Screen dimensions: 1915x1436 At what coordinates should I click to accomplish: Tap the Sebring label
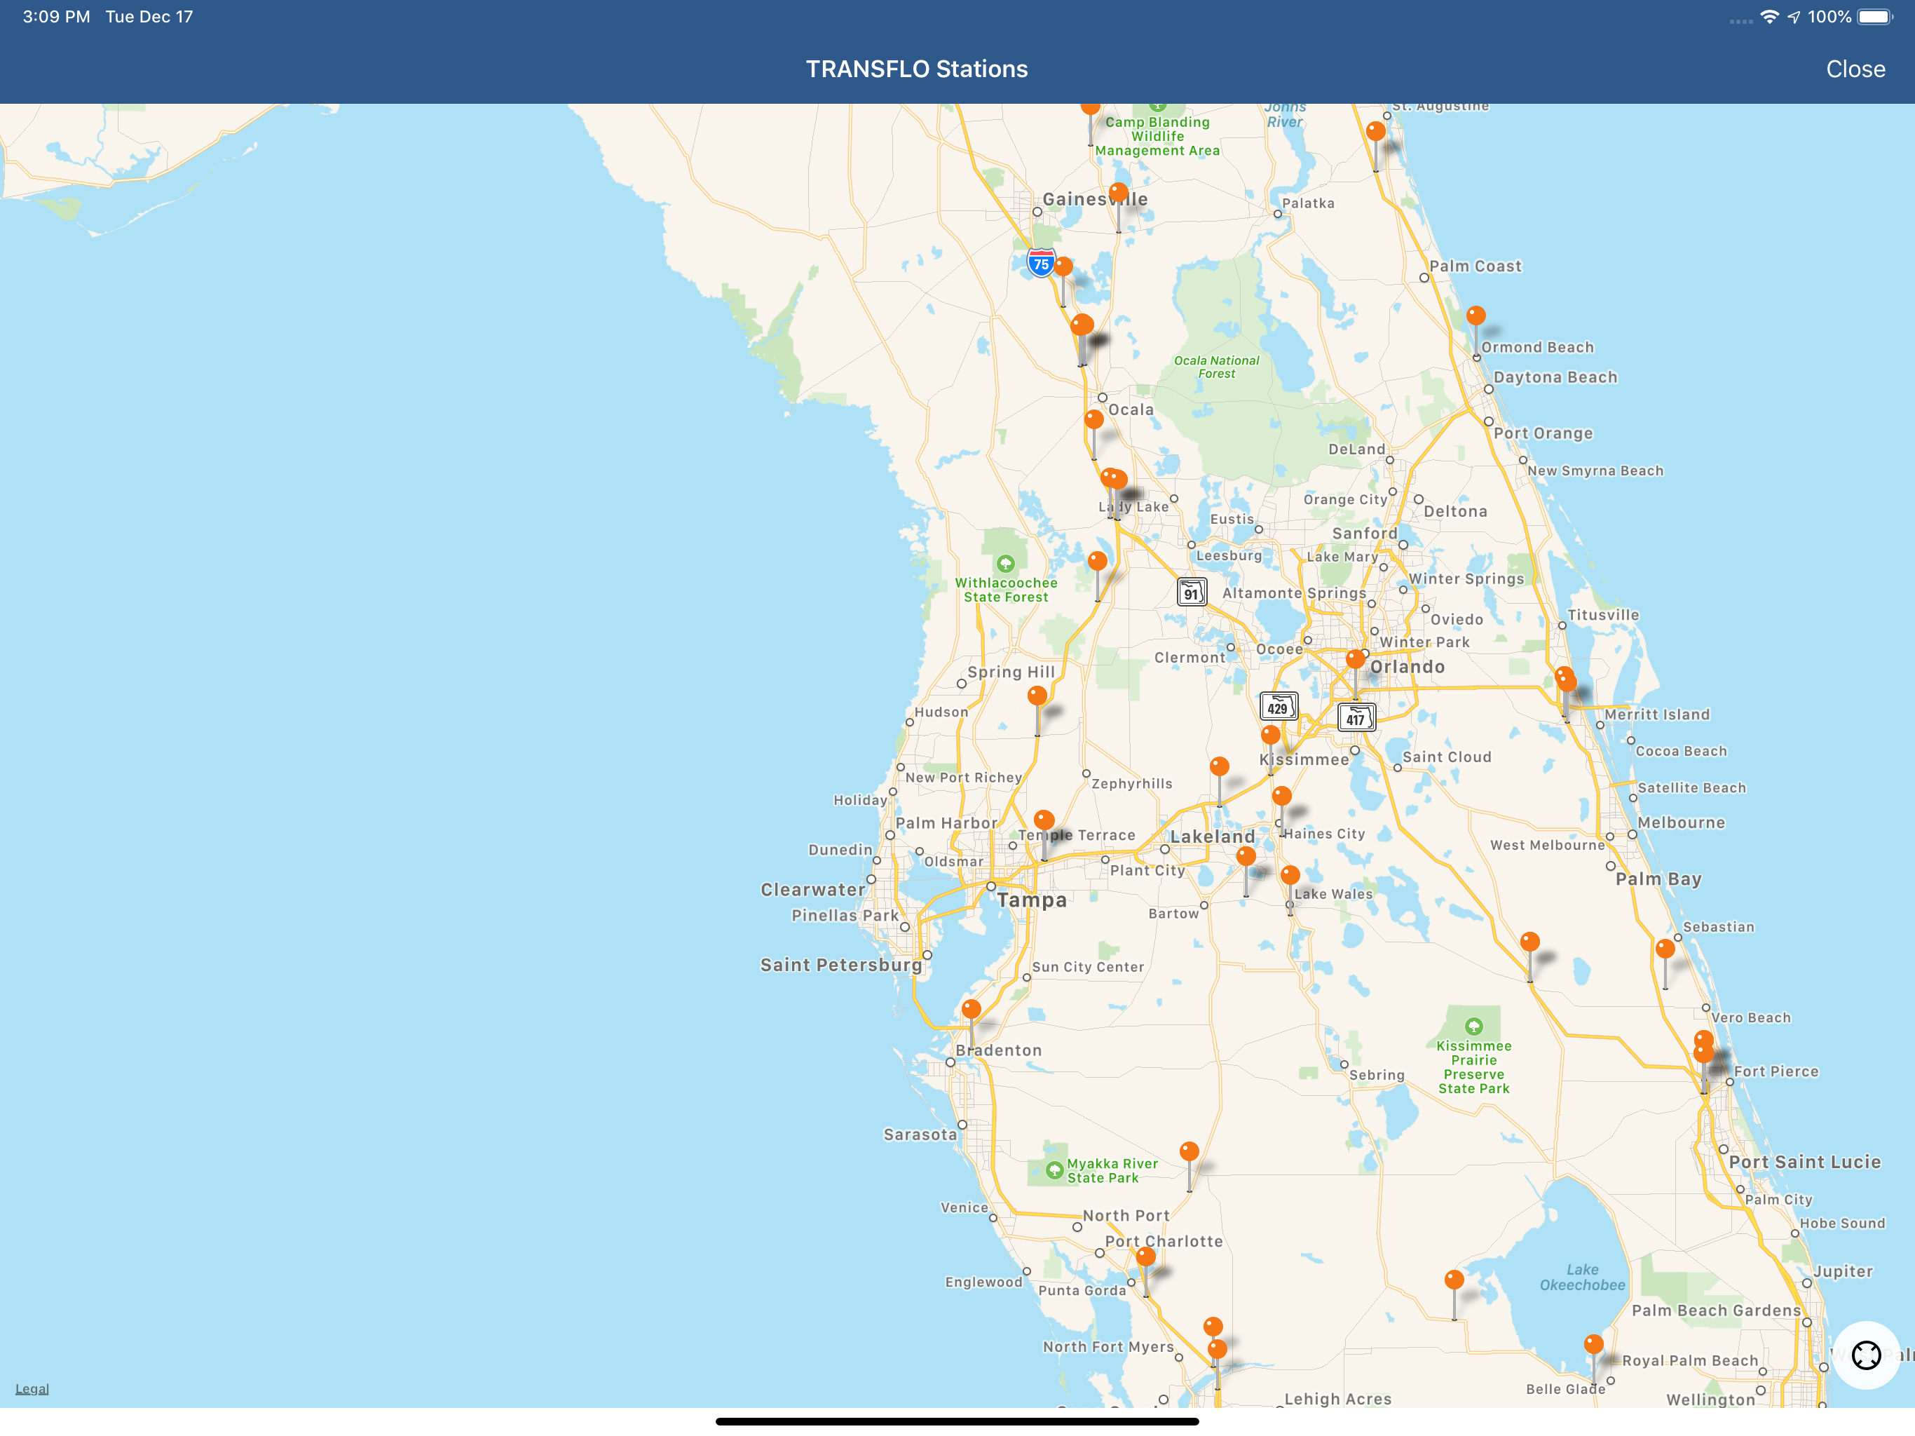coord(1377,1075)
